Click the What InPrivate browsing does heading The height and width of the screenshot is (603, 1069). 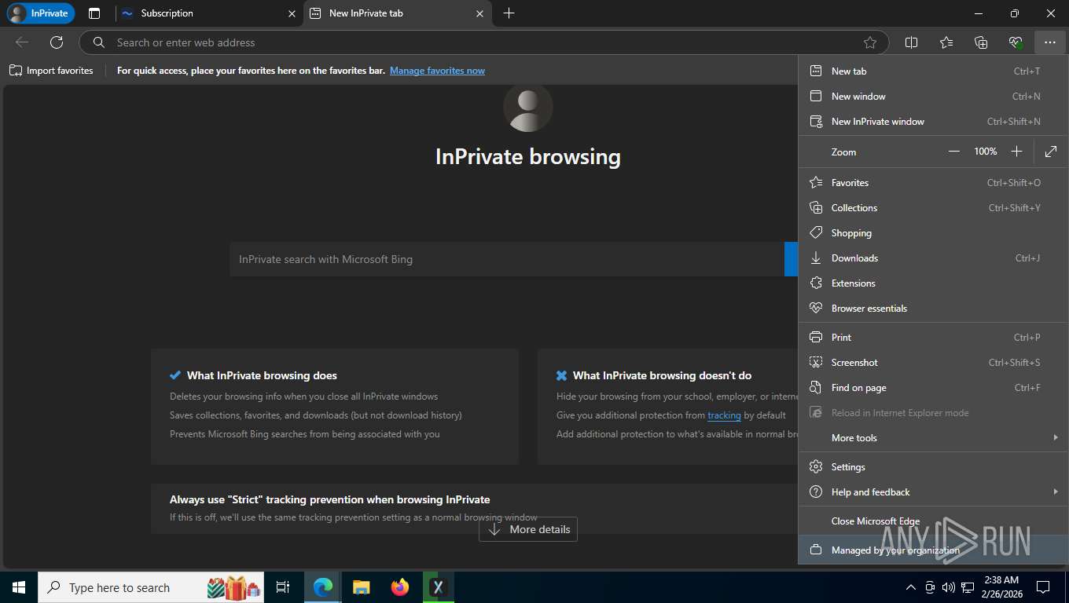click(x=262, y=375)
